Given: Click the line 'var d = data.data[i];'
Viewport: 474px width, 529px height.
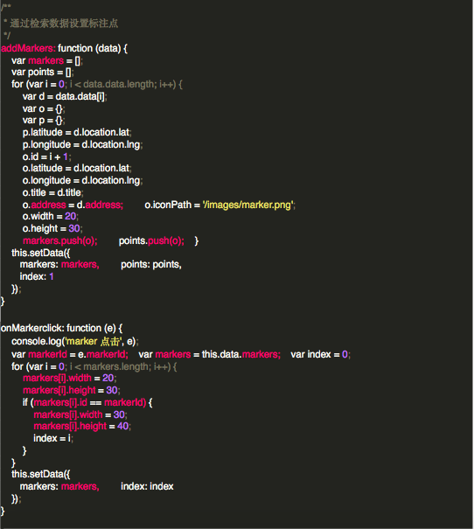Looking at the screenshot, I should [65, 97].
